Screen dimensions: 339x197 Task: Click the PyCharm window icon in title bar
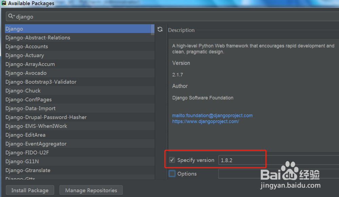[4, 3]
